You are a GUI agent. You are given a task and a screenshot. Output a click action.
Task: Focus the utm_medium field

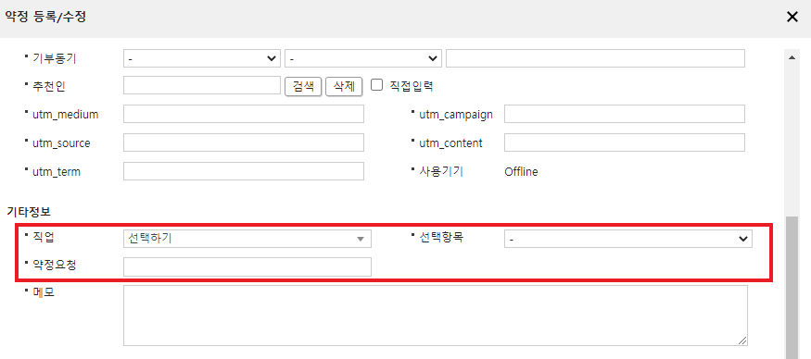[244, 114]
